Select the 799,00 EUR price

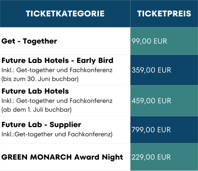click(151, 130)
